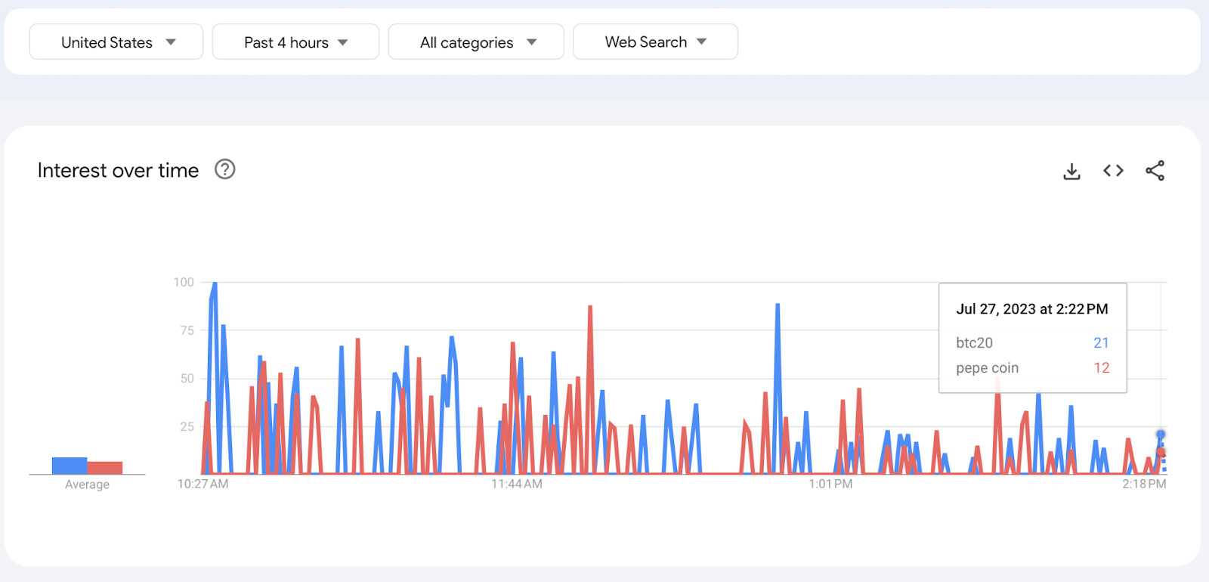Expand the Past 4 hours time range

[295, 42]
